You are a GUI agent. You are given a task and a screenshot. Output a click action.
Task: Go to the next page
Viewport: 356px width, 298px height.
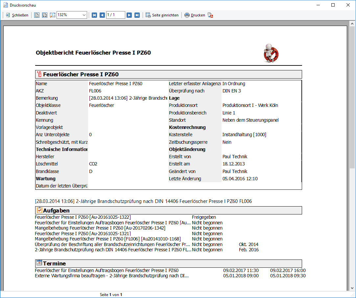coord(129,15)
